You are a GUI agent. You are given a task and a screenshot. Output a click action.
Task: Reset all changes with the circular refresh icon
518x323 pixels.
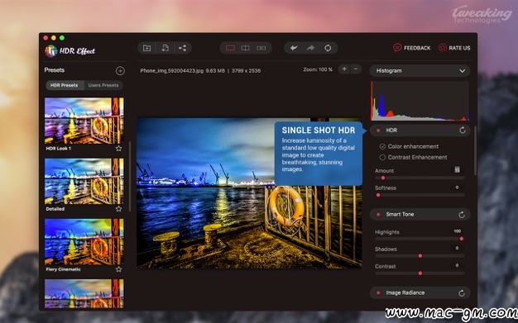(328, 48)
